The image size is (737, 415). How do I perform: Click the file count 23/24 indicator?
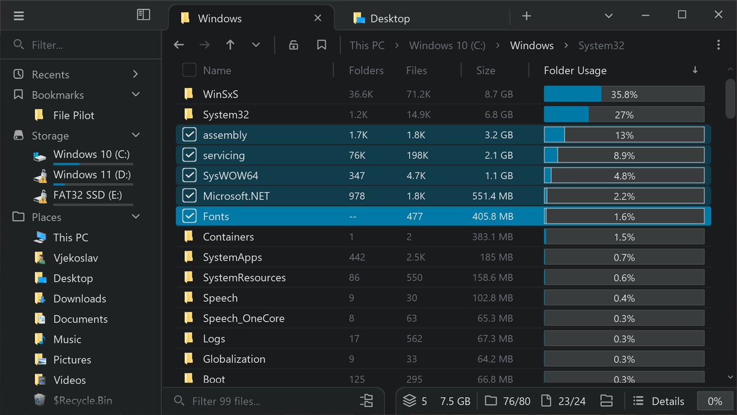click(x=563, y=401)
